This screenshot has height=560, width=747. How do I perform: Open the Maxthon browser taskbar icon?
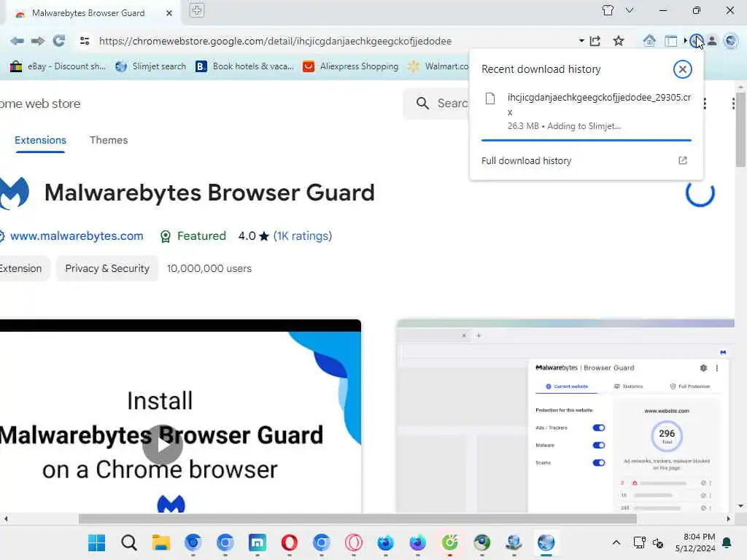click(x=258, y=542)
